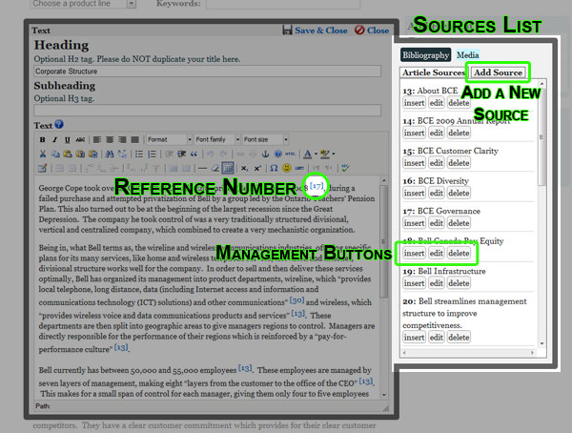
Task: Undo the last edit
Action: [211, 154]
